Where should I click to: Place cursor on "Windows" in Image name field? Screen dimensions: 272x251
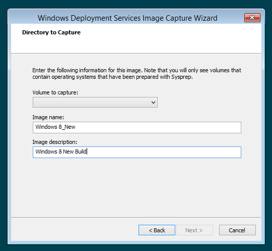(46, 127)
